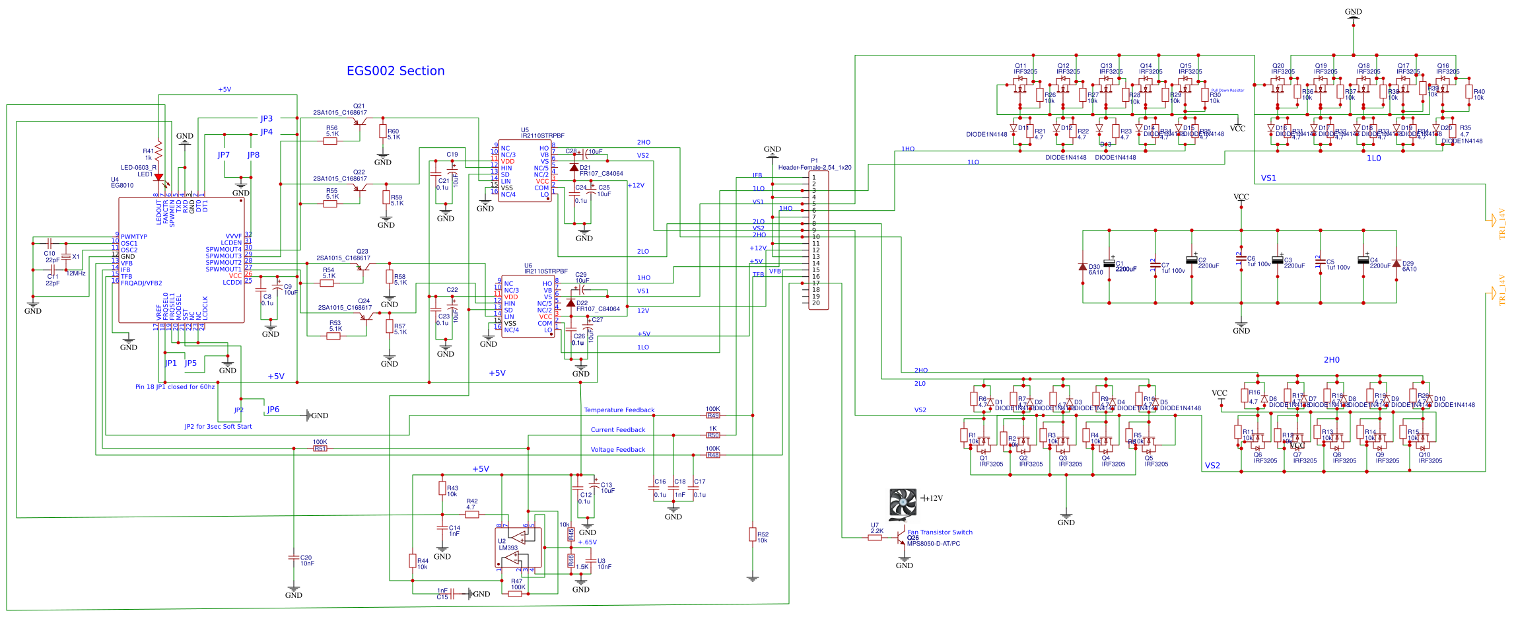The image size is (1514, 617).
Task: Click the 'Current Feedback' label
Action: (x=618, y=429)
